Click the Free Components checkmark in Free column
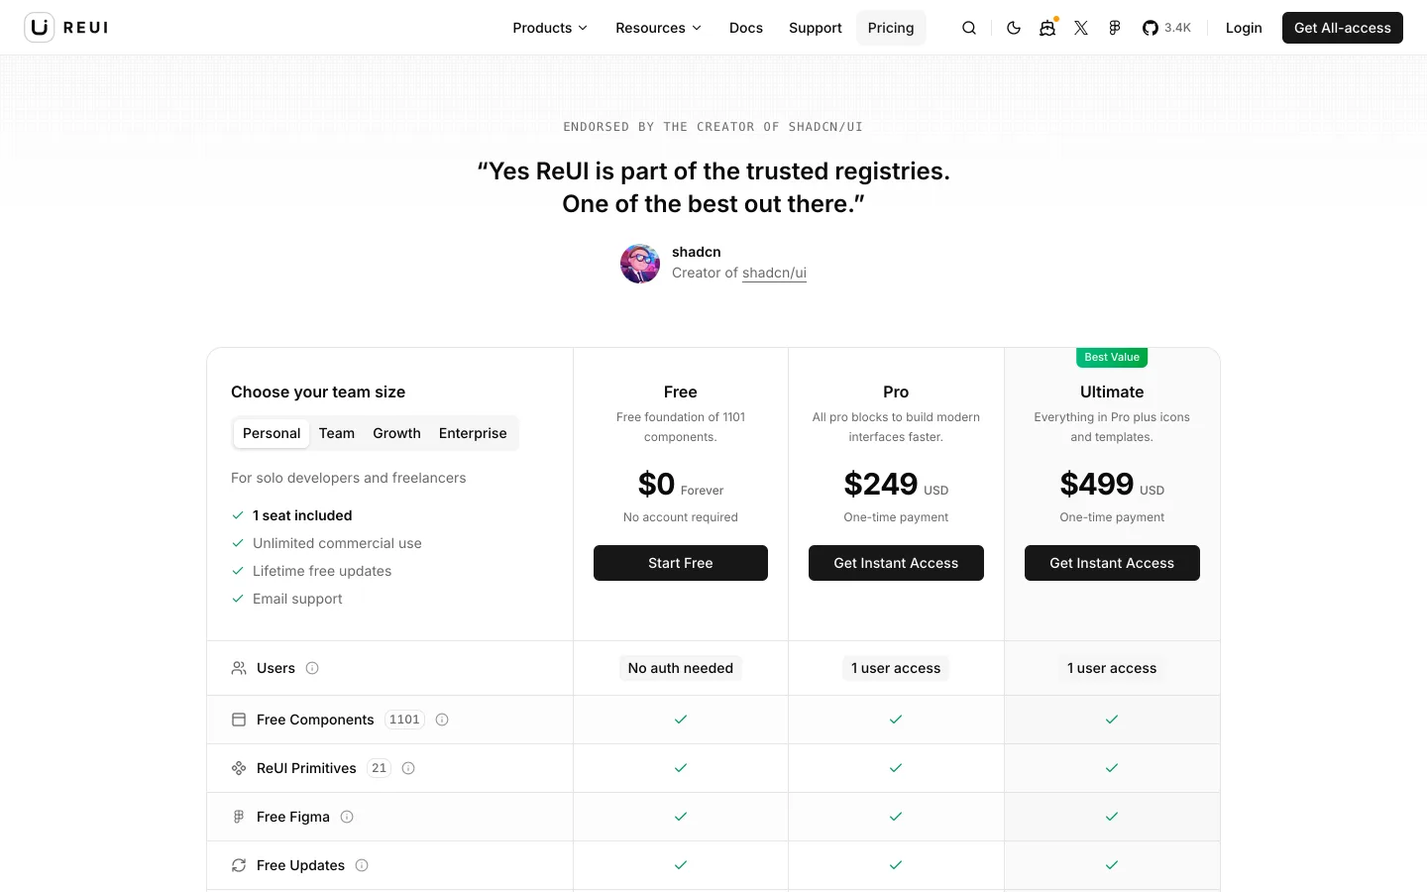 [x=681, y=720]
